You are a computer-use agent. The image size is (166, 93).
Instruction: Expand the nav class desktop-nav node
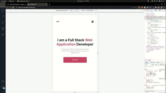(147, 22)
